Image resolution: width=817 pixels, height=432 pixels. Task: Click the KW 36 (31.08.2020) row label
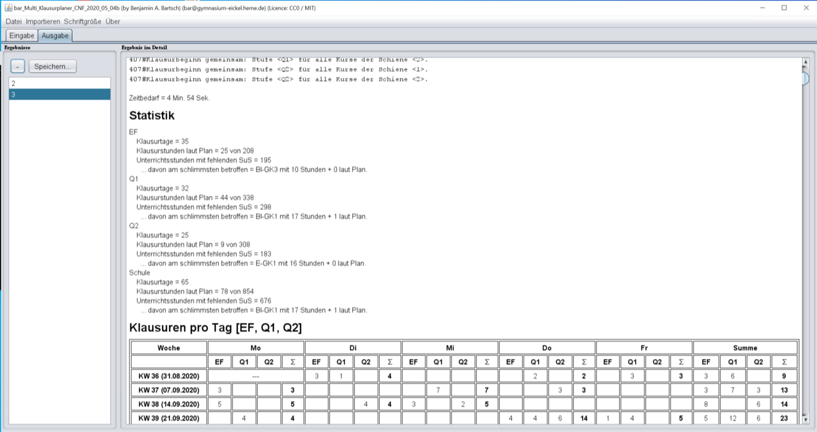pyautogui.click(x=169, y=376)
